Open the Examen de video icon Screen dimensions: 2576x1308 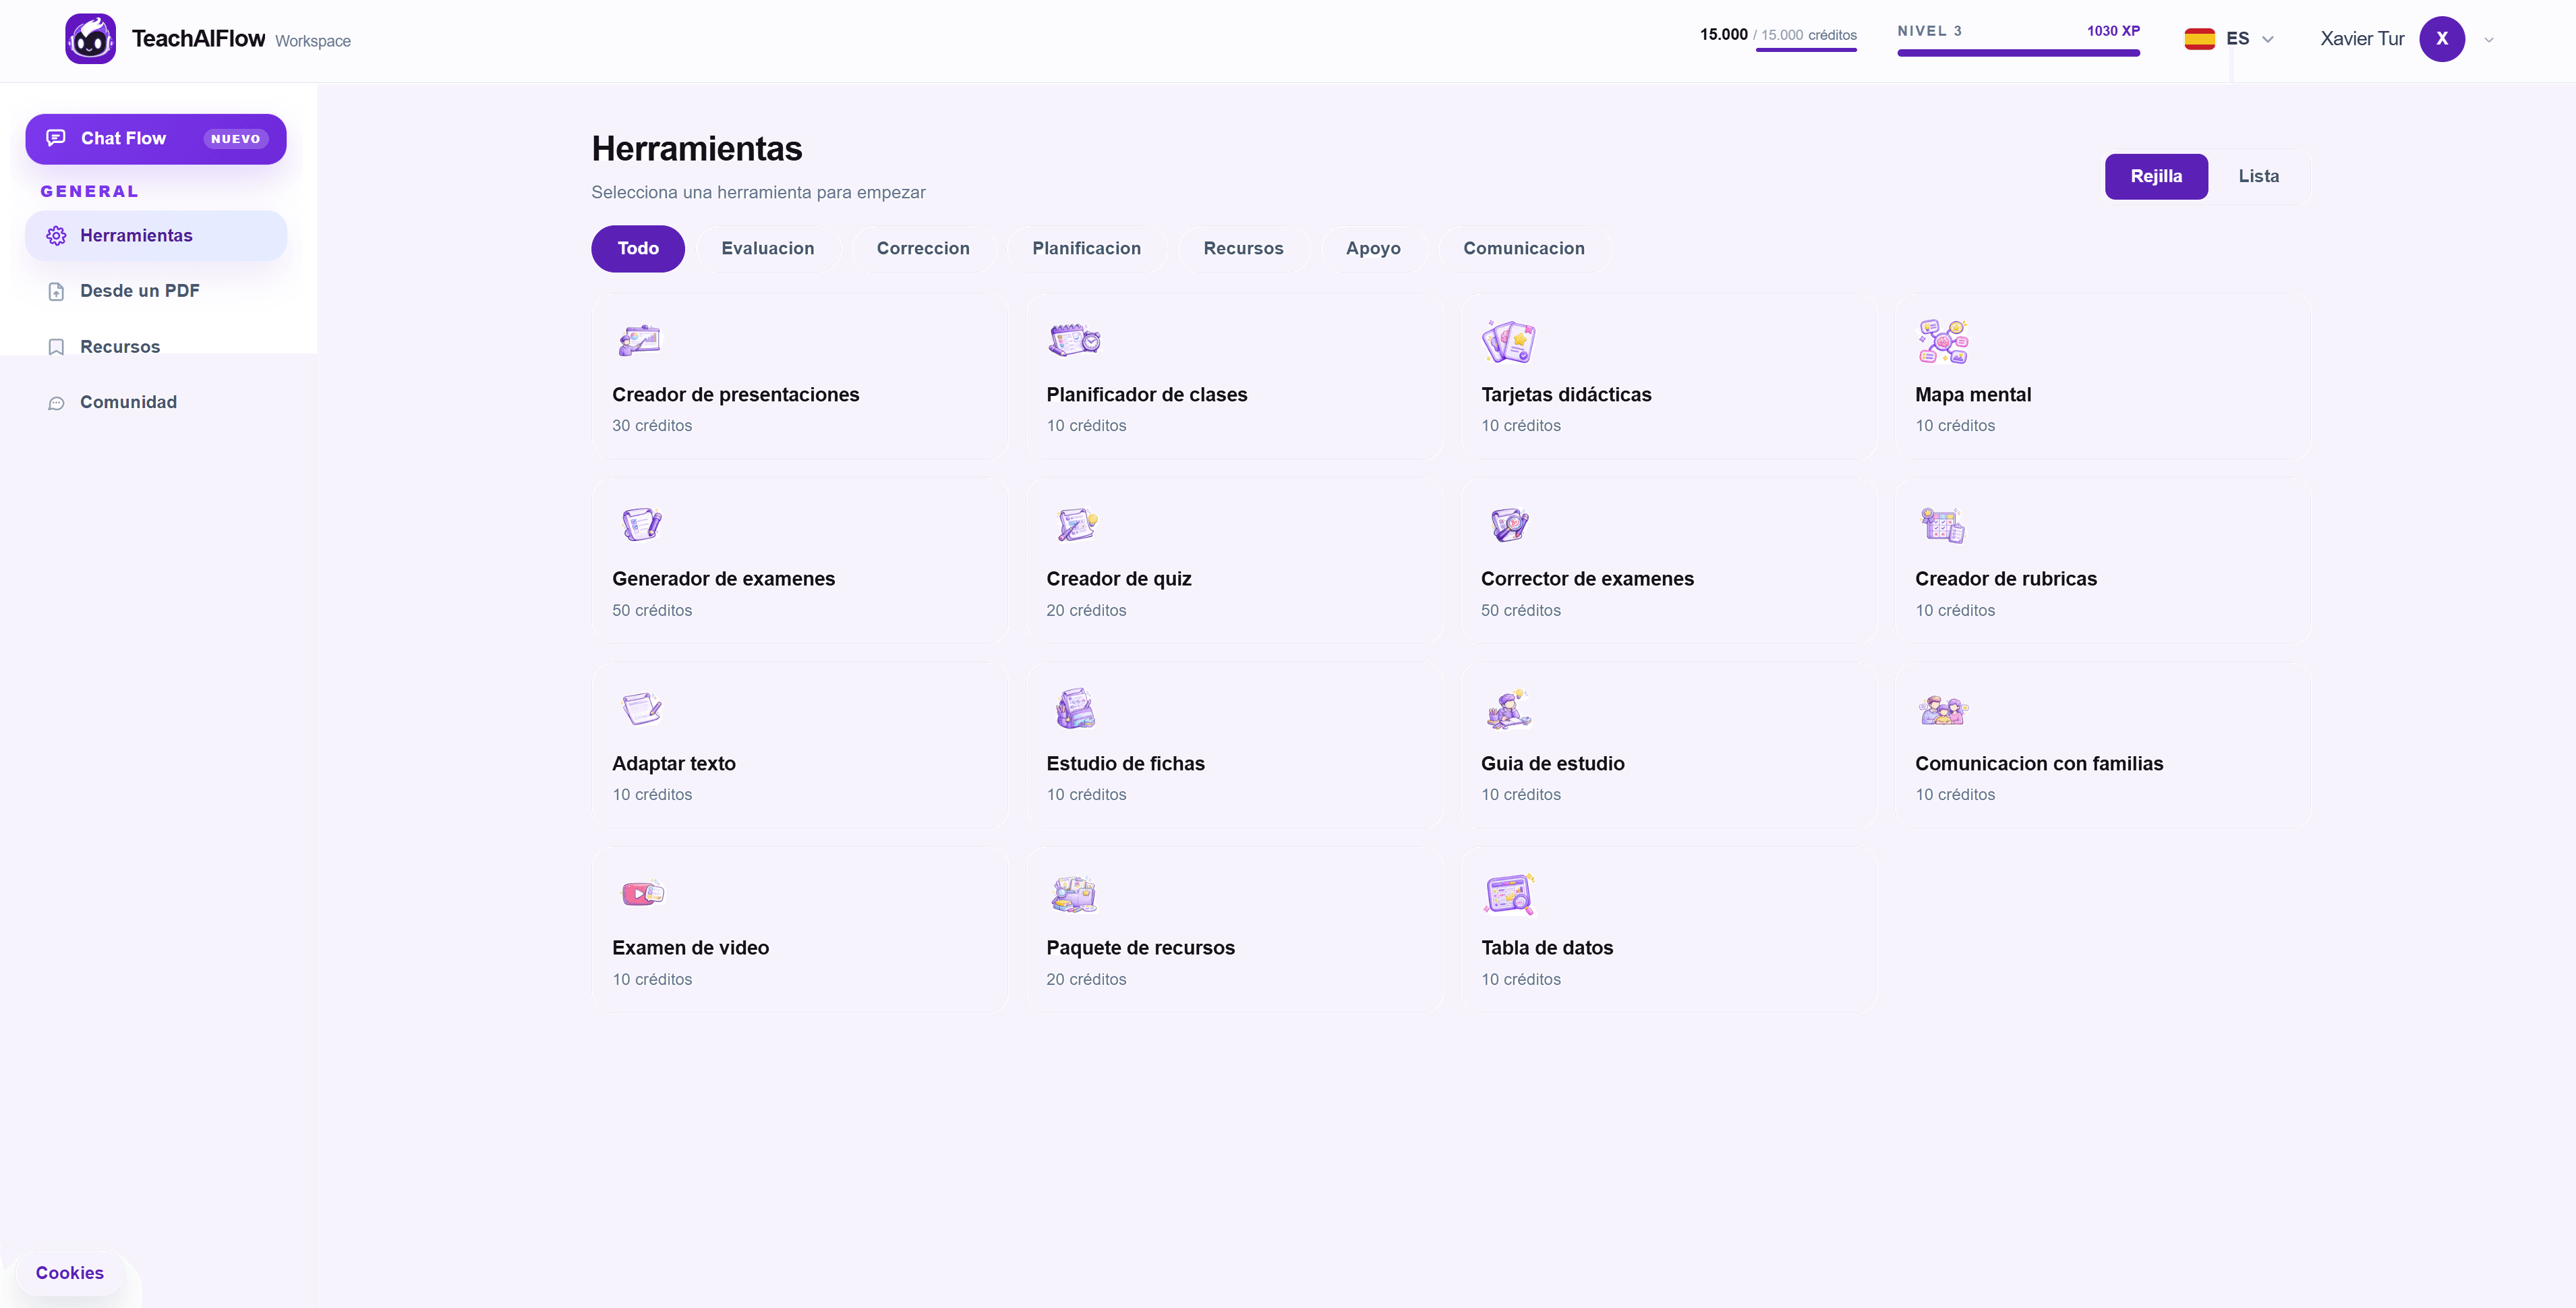642,893
